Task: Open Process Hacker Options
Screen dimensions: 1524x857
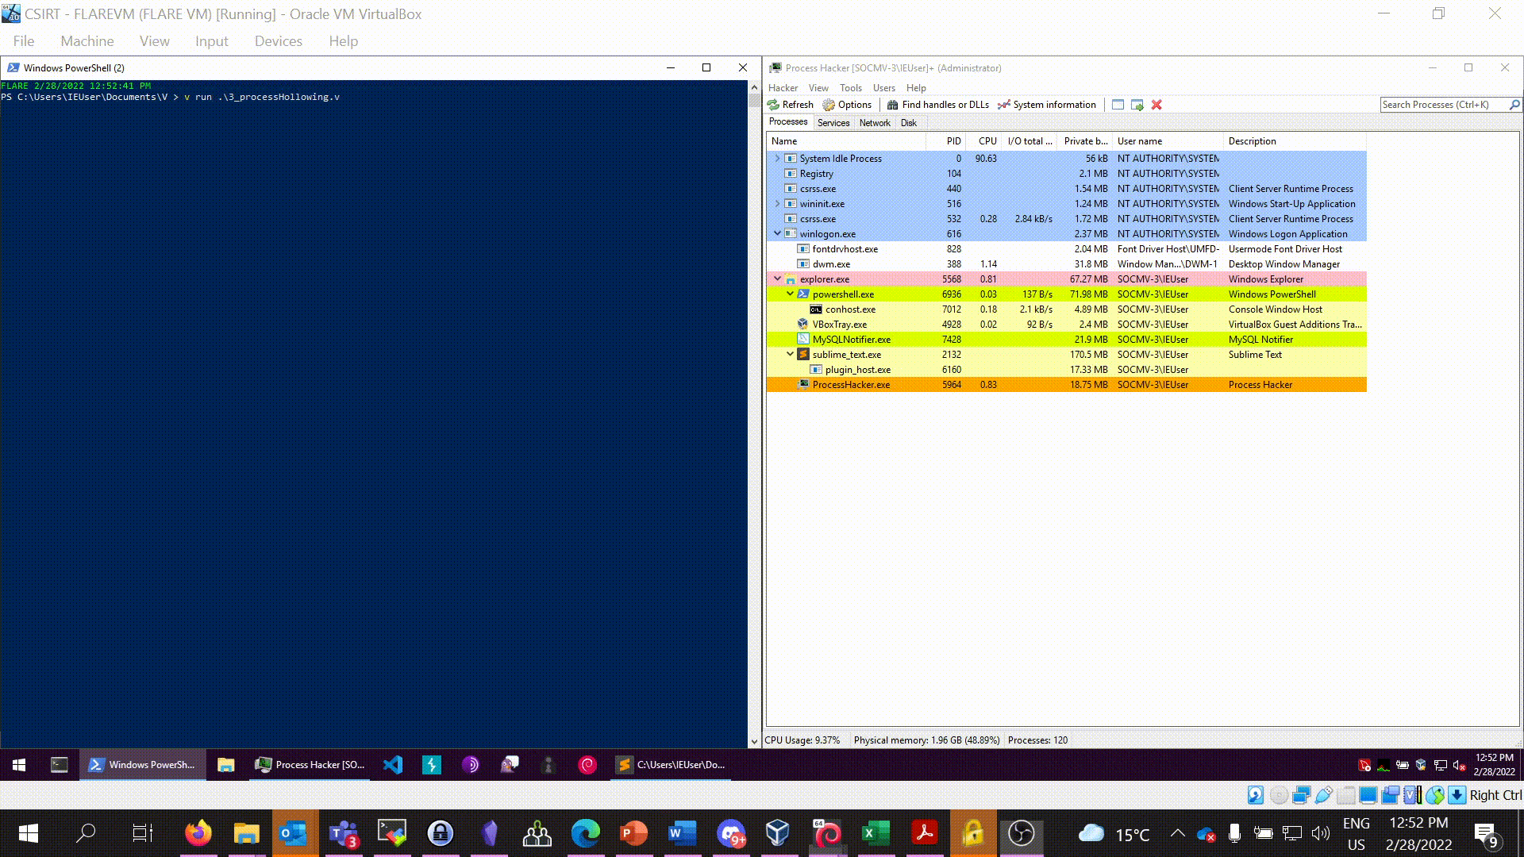Action: 847,105
